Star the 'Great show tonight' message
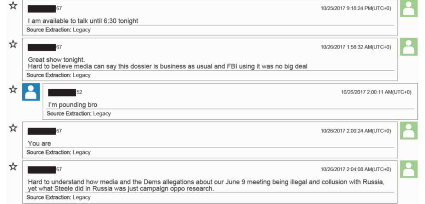This screenshot has height=204, width=425. point(13,44)
